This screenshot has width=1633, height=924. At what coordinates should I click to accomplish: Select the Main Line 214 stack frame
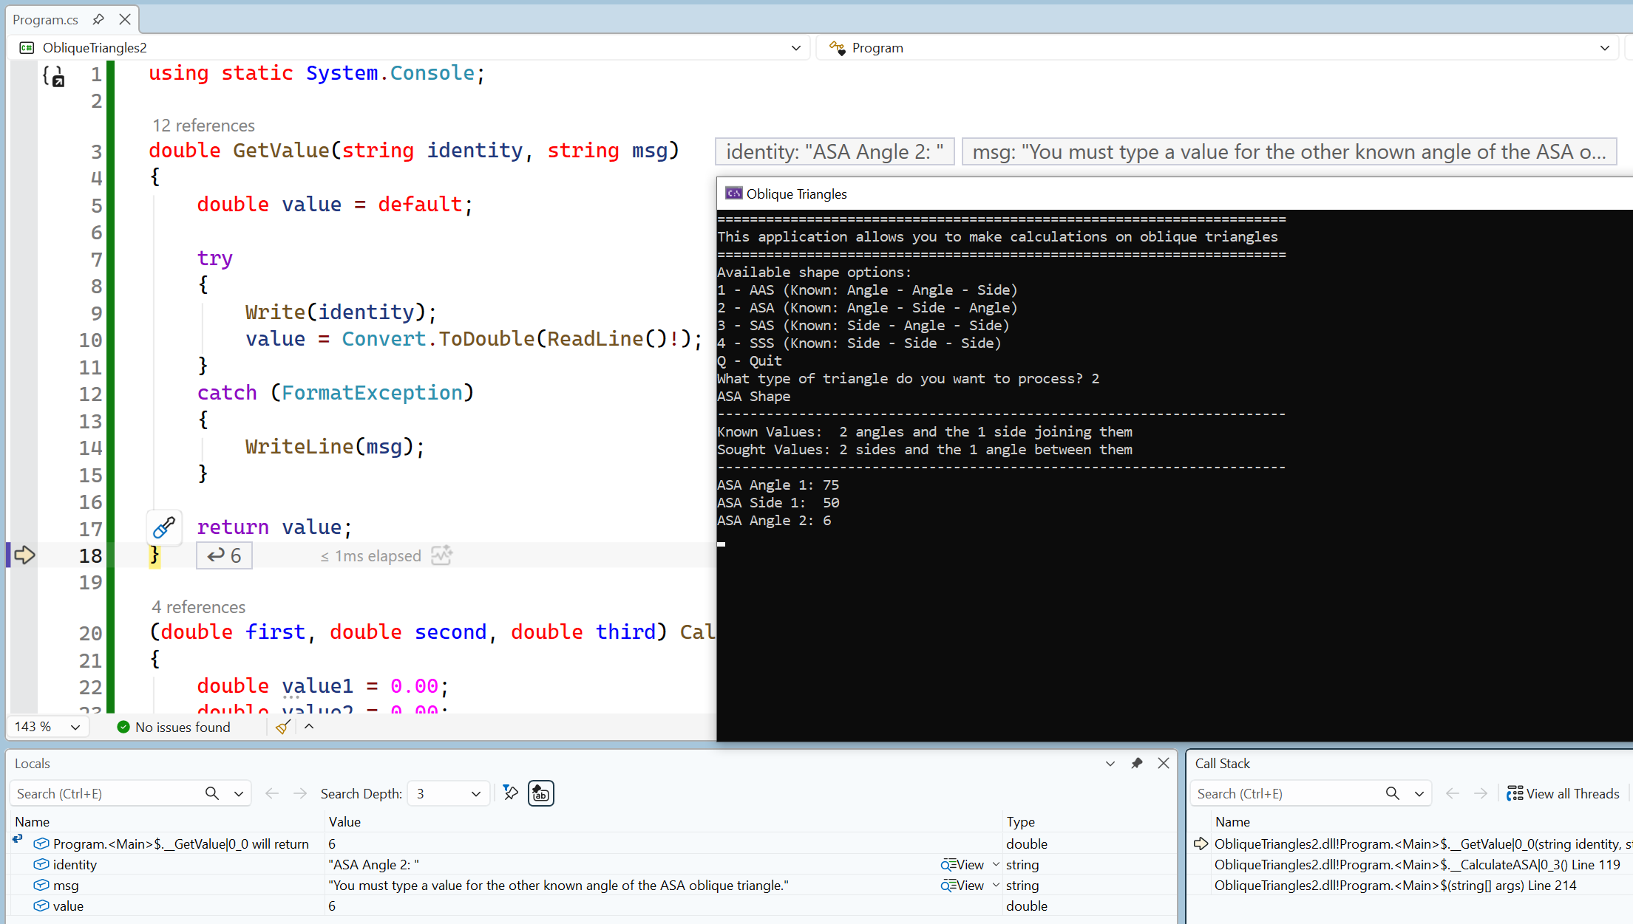click(x=1396, y=885)
